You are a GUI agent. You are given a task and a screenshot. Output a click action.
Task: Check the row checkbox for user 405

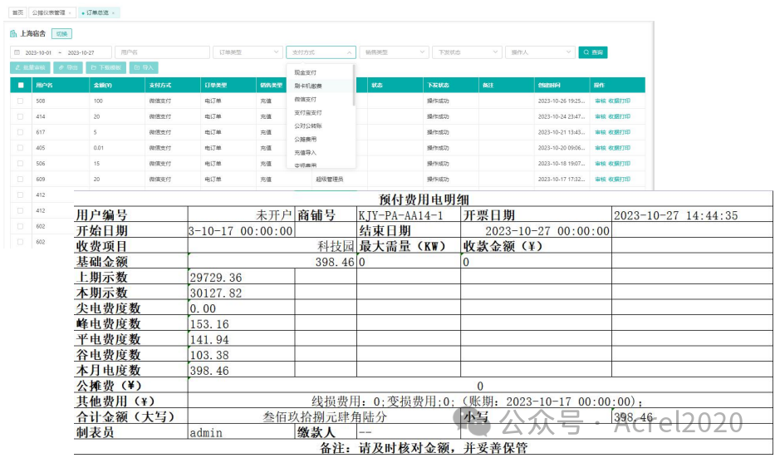click(x=20, y=148)
